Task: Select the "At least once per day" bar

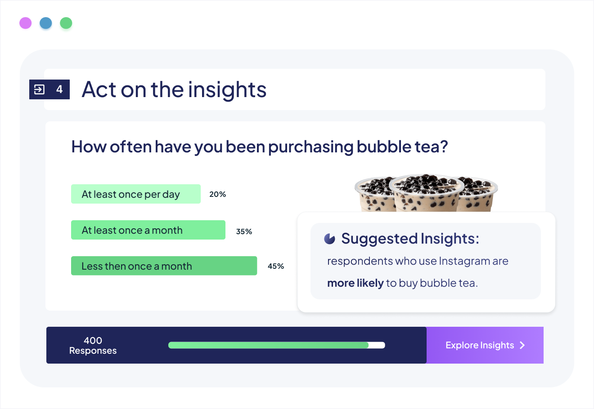Action: 135,194
